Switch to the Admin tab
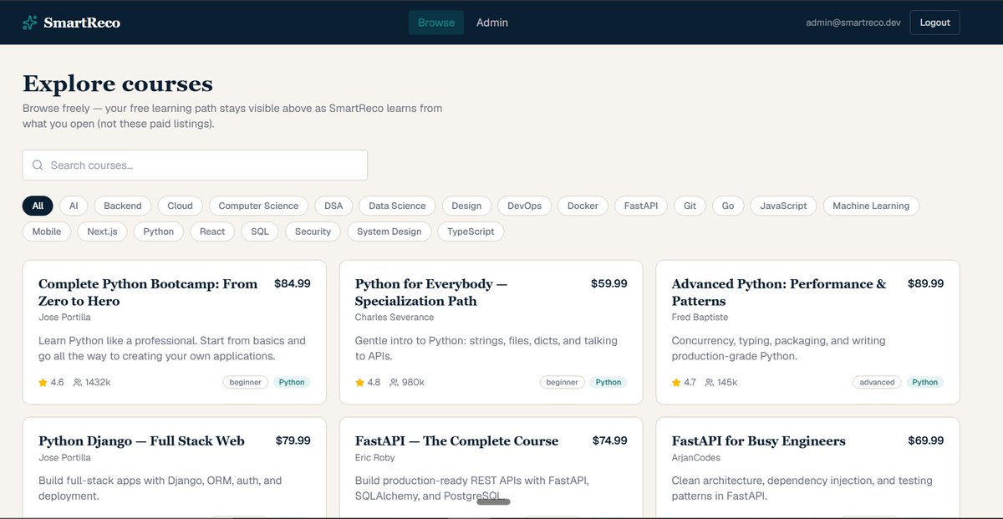The width and height of the screenshot is (1003, 519). pos(492,23)
